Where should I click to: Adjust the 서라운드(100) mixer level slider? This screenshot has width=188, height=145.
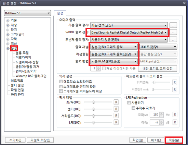click(94, 116)
